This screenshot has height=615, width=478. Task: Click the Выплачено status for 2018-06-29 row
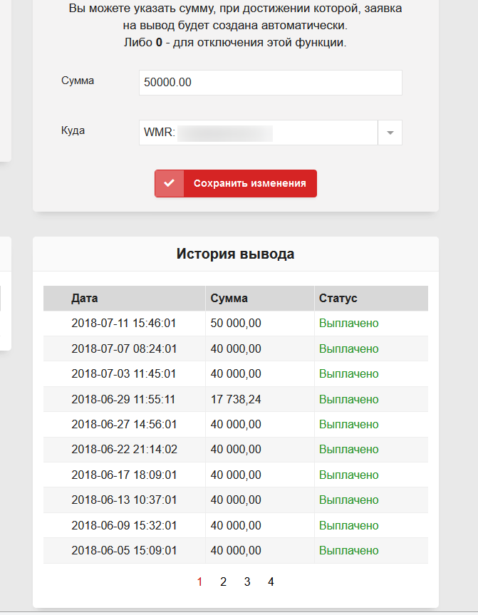pos(348,400)
